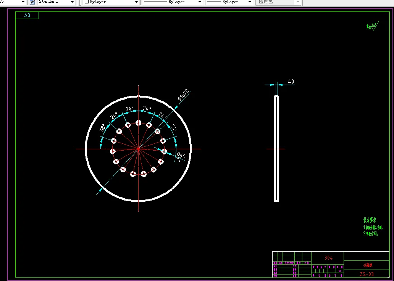Pick the white side-view plate rectangle
Image resolution: width=394 pixels, height=281 pixels.
coord(276,149)
